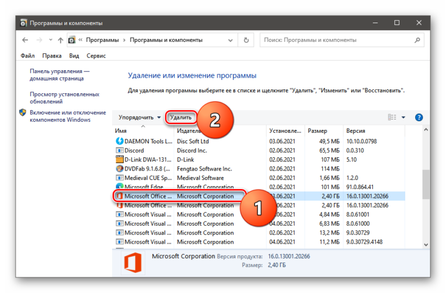Click icon of Microsoft Visual 11,2 МБ row
This screenshot has width=446, height=293.
120,242
